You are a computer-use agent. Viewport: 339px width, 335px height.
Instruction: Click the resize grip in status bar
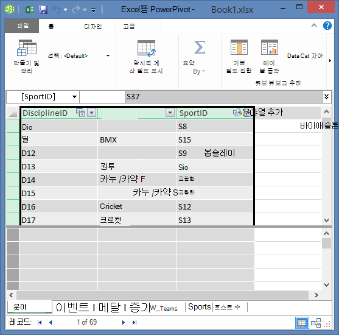(x=327, y=324)
